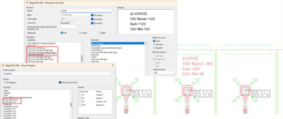Image resolution: width=283 pixels, height=119 pixels.
Task: Click the MagiCAD logo icon in Show Property title
Action: tap(3, 65)
